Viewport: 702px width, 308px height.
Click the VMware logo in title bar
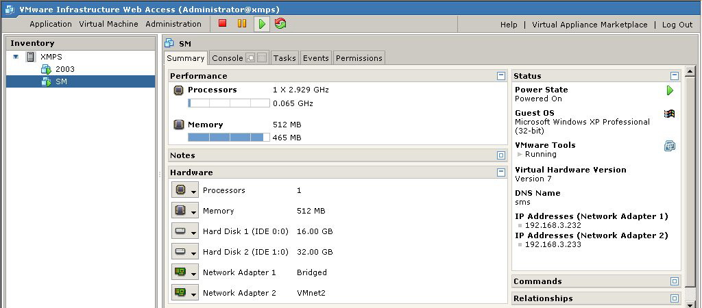pos(8,8)
